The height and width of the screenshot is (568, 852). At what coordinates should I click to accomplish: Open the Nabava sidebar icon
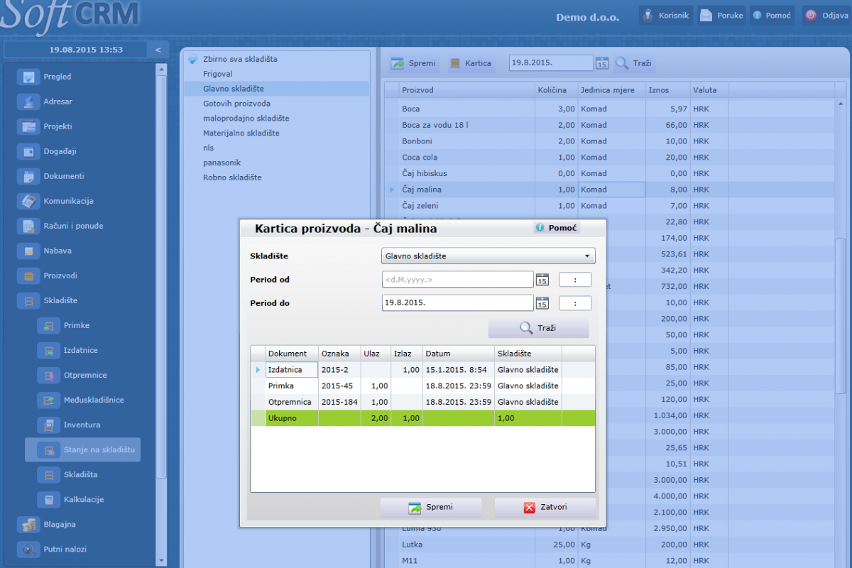point(28,251)
